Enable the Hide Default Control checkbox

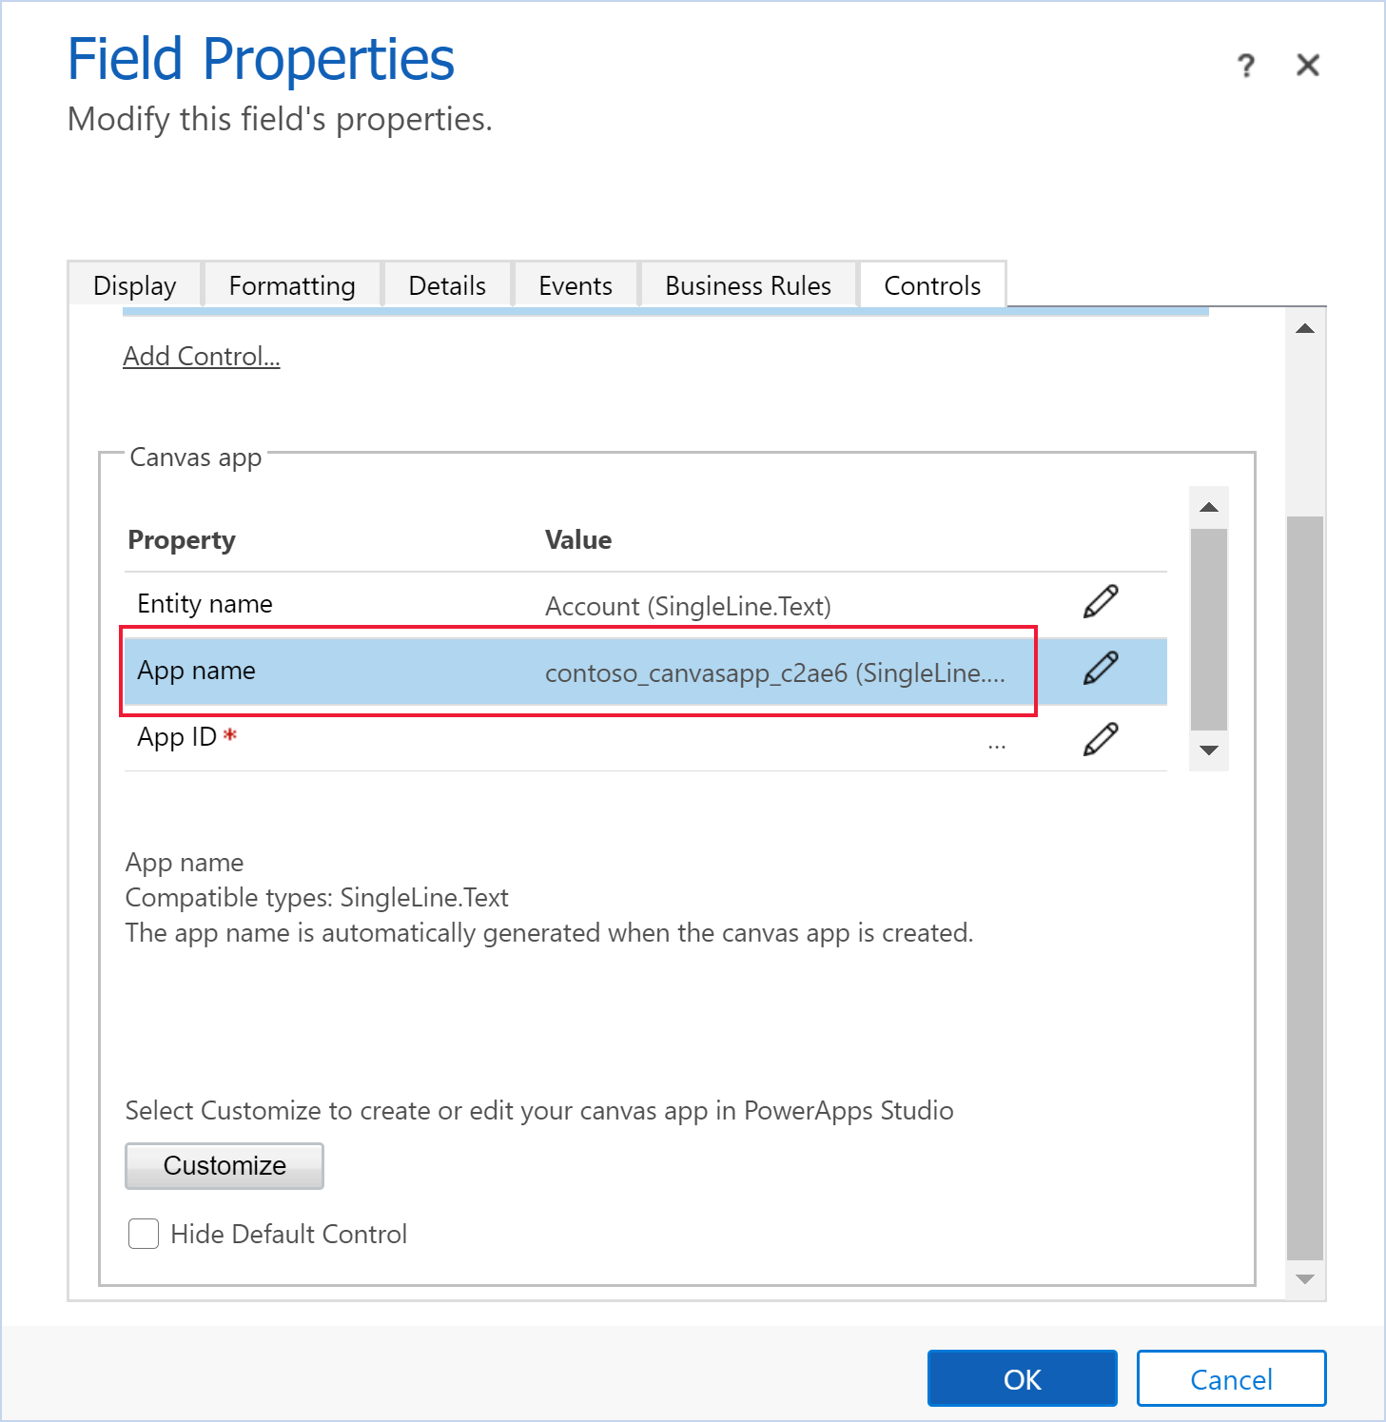(143, 1234)
